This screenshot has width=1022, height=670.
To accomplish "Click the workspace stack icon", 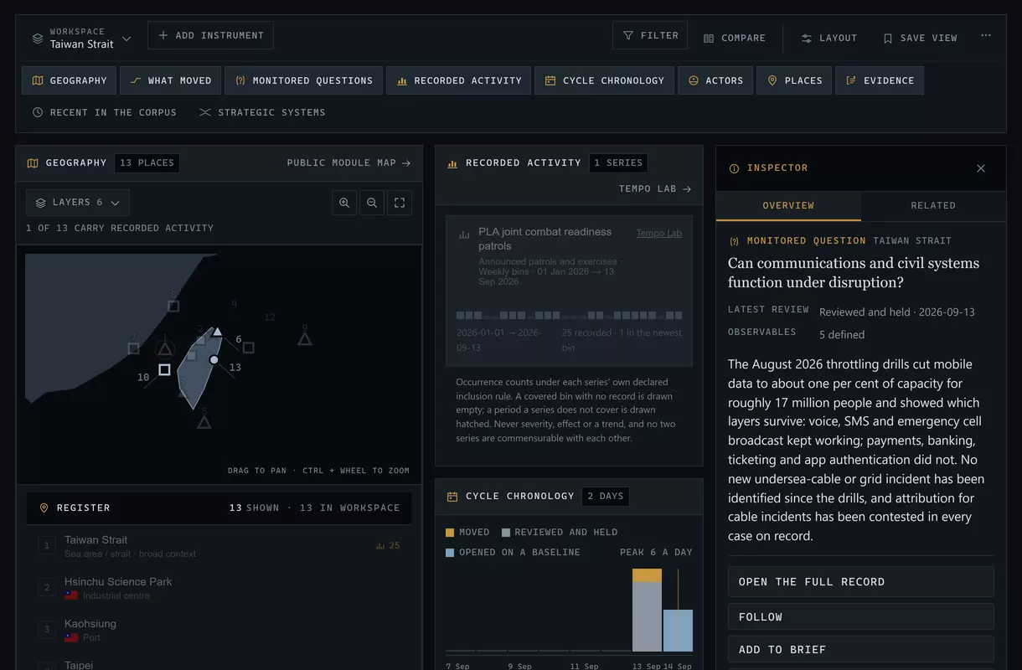I will click(38, 39).
